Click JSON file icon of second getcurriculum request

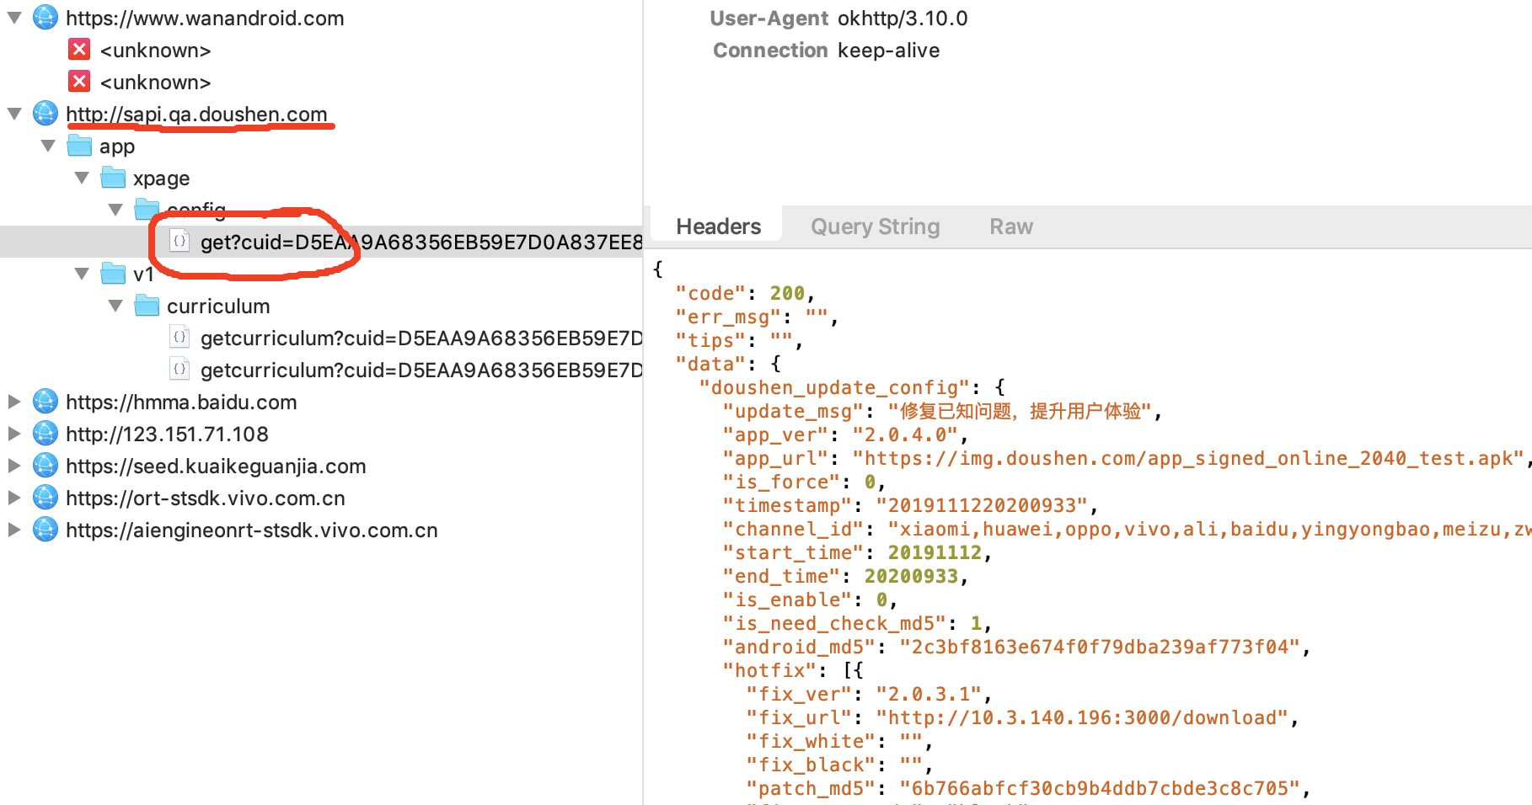tap(179, 370)
